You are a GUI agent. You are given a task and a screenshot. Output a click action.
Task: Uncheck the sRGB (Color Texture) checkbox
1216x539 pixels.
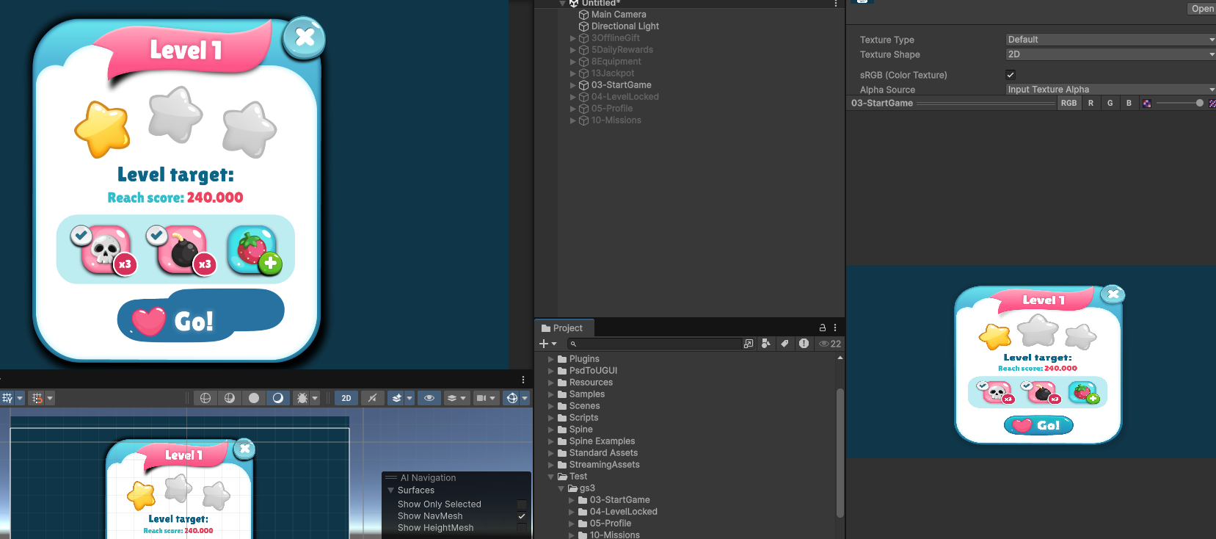(x=1011, y=75)
